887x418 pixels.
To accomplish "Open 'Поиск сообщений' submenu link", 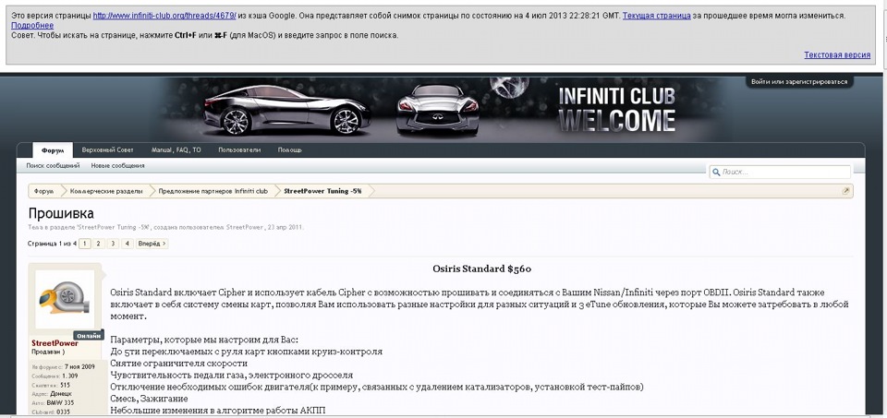I will click(54, 166).
